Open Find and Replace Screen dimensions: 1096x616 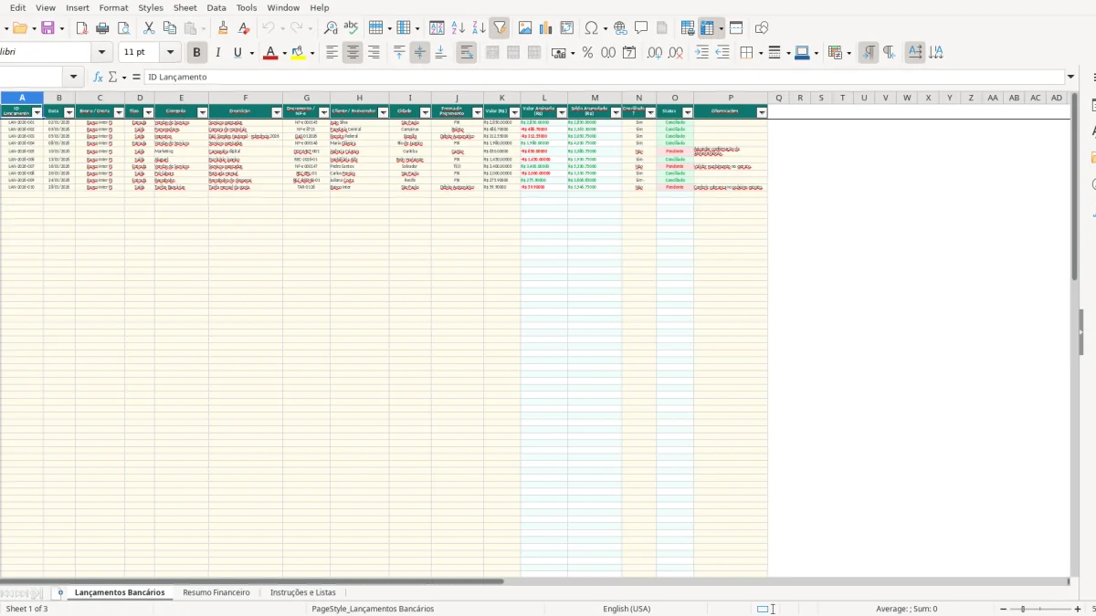pyautogui.click(x=331, y=28)
